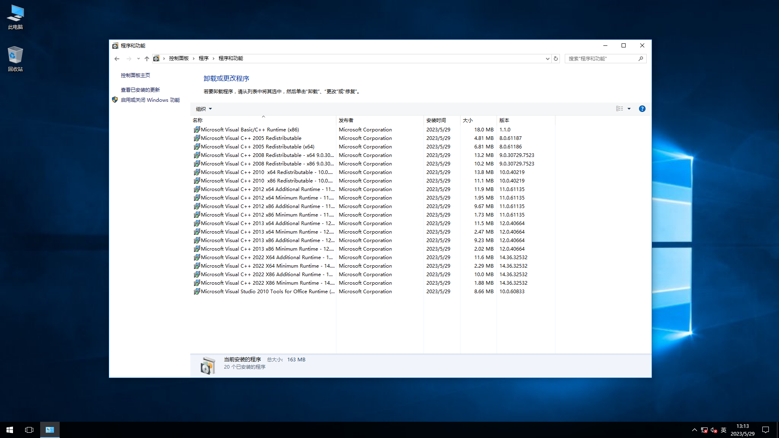Open 启用或关闭 Windows 功能 link
The width and height of the screenshot is (779, 438).
pyautogui.click(x=150, y=100)
